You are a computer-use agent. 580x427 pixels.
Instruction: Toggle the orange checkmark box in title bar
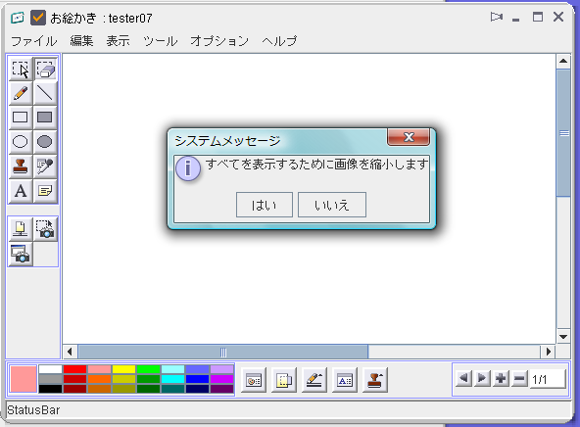click(38, 18)
